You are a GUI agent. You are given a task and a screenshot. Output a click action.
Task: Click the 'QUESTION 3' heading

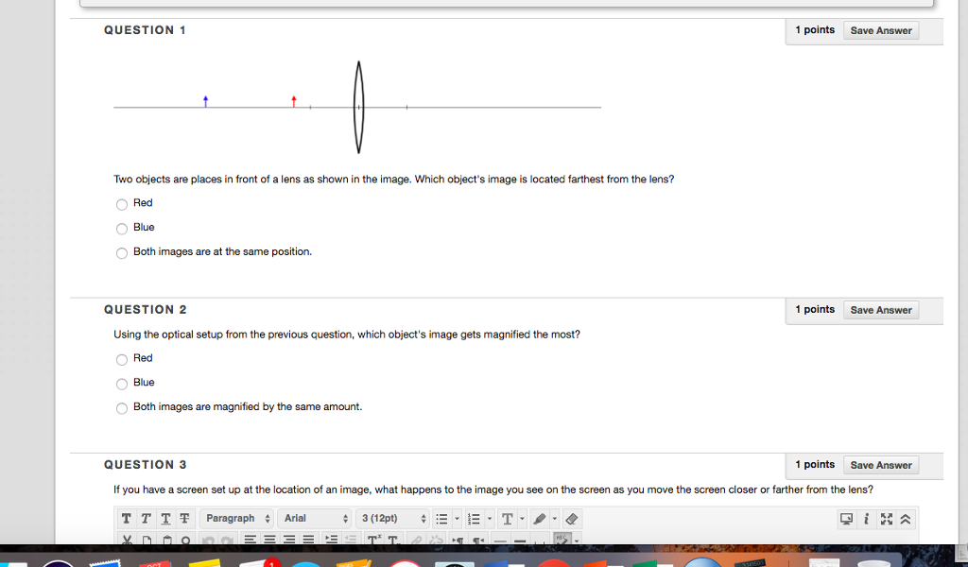[145, 465]
